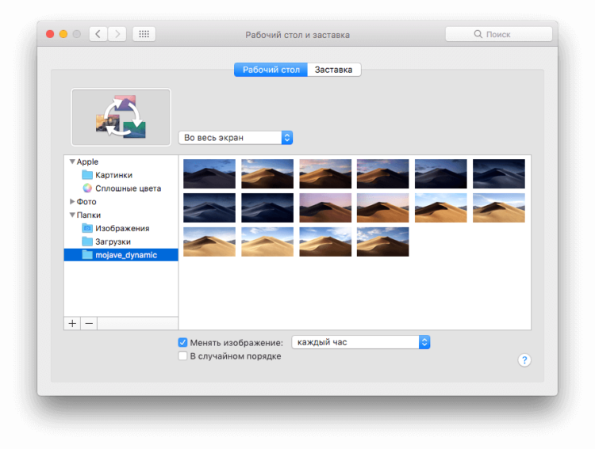The width and height of the screenshot is (595, 449).
Task: Click the rotating wallpaper preview image
Action: [121, 117]
